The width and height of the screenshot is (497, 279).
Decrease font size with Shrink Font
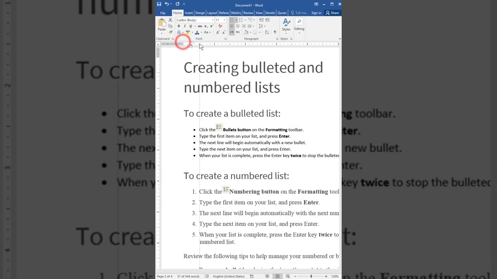224,33
